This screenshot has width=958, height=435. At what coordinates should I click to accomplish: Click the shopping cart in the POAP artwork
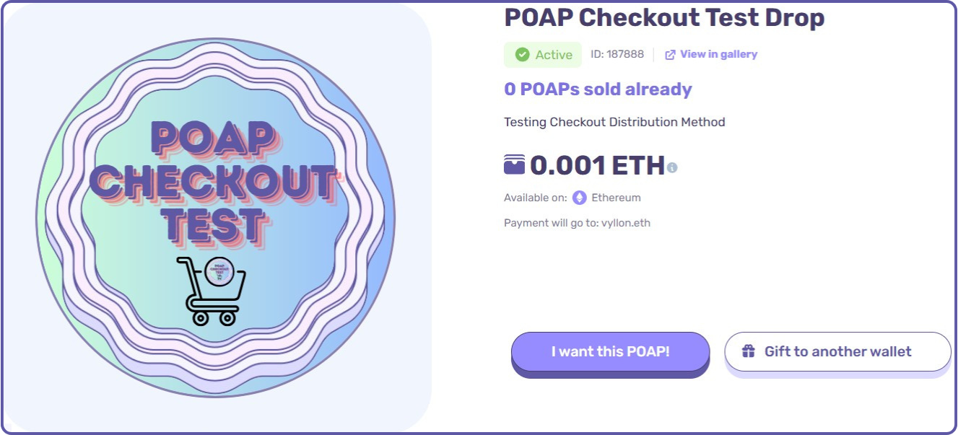[212, 292]
